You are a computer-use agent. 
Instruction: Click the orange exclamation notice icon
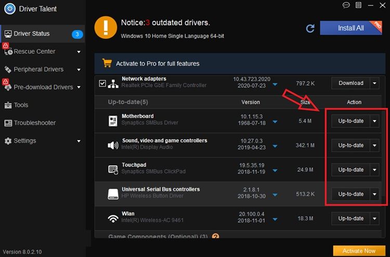(x=106, y=28)
